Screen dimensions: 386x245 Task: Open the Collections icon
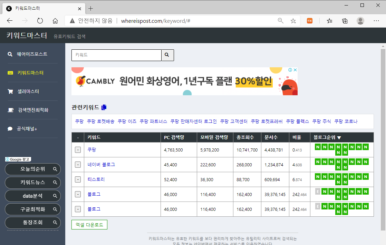click(x=345, y=21)
